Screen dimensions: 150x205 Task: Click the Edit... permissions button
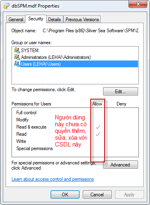point(121,92)
